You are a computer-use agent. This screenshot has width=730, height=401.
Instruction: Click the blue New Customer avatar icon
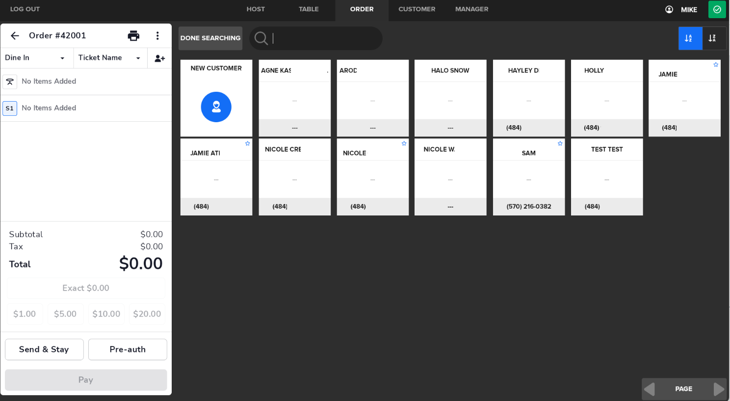tap(216, 107)
